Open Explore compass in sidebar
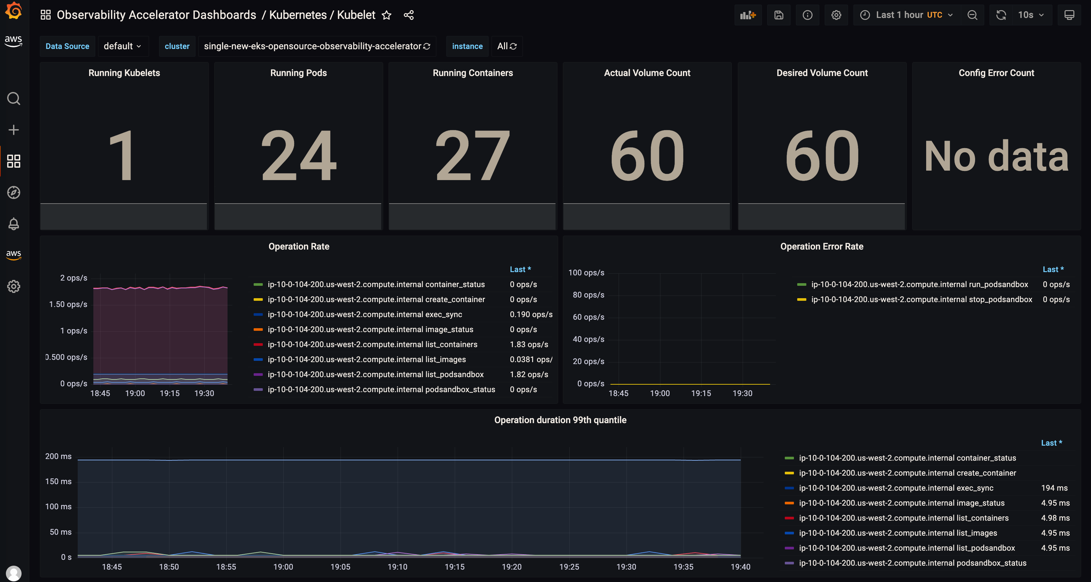Viewport: 1091px width, 582px height. 14,192
